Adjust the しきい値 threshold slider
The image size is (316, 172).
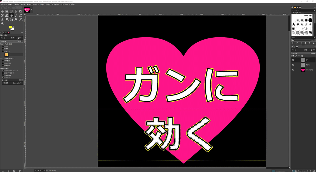(x=12, y=80)
